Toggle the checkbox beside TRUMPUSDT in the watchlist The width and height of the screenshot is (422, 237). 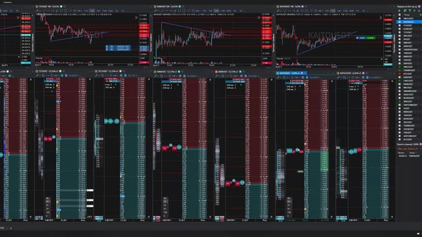[400, 70]
